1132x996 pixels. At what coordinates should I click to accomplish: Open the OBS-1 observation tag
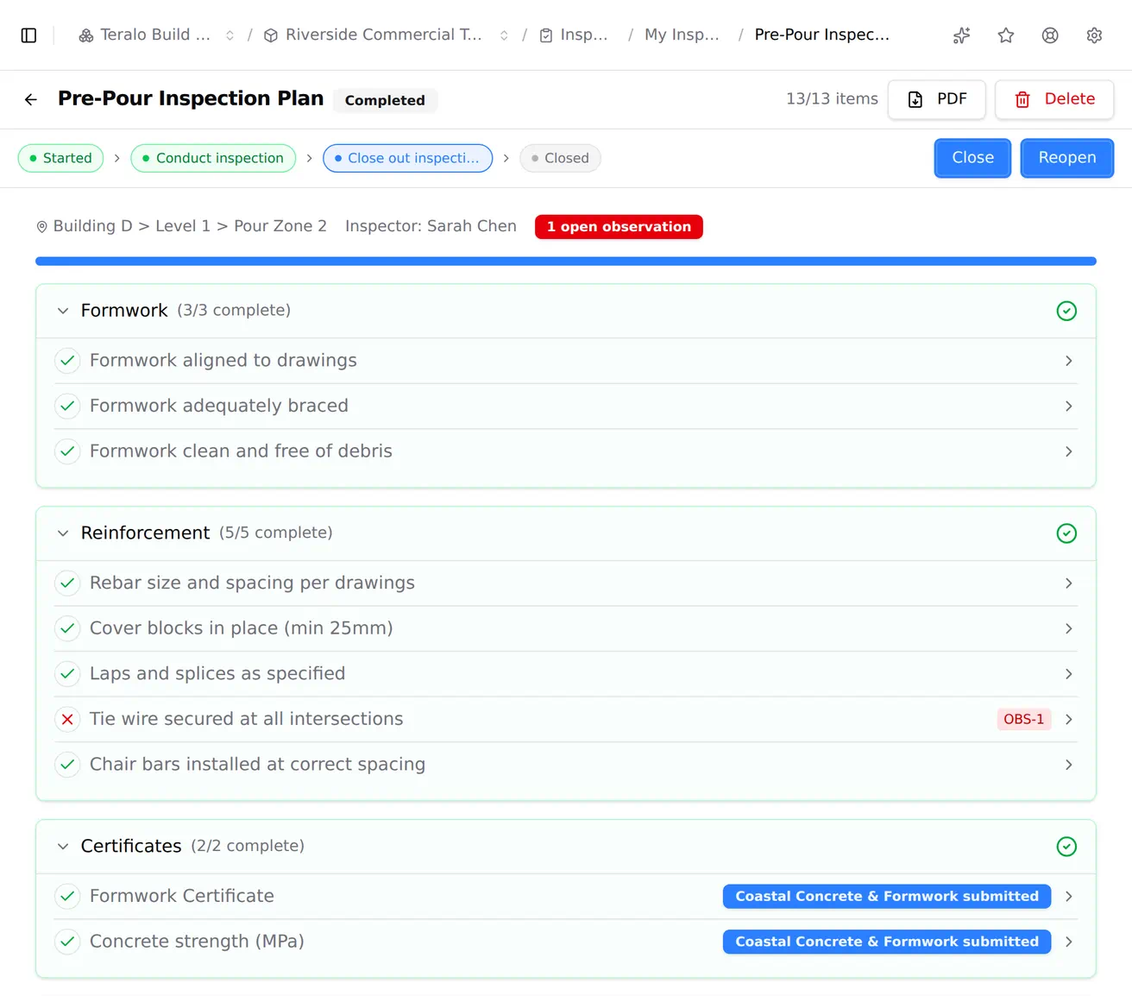pos(1024,719)
